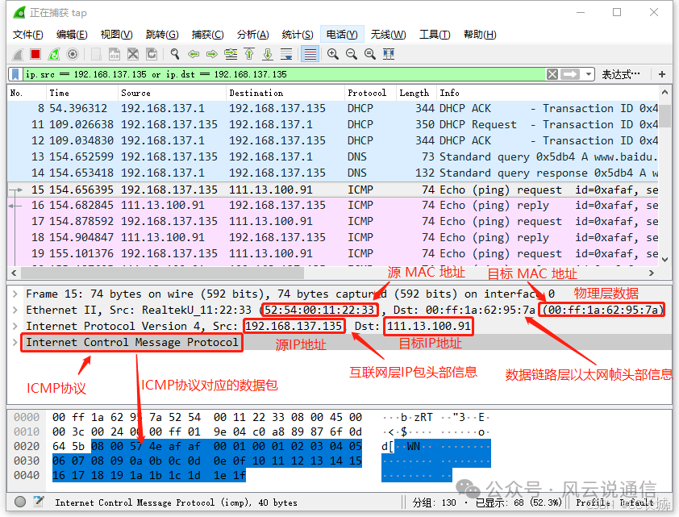Add a filter button with plus
The height and width of the screenshot is (517, 679).
(662, 74)
